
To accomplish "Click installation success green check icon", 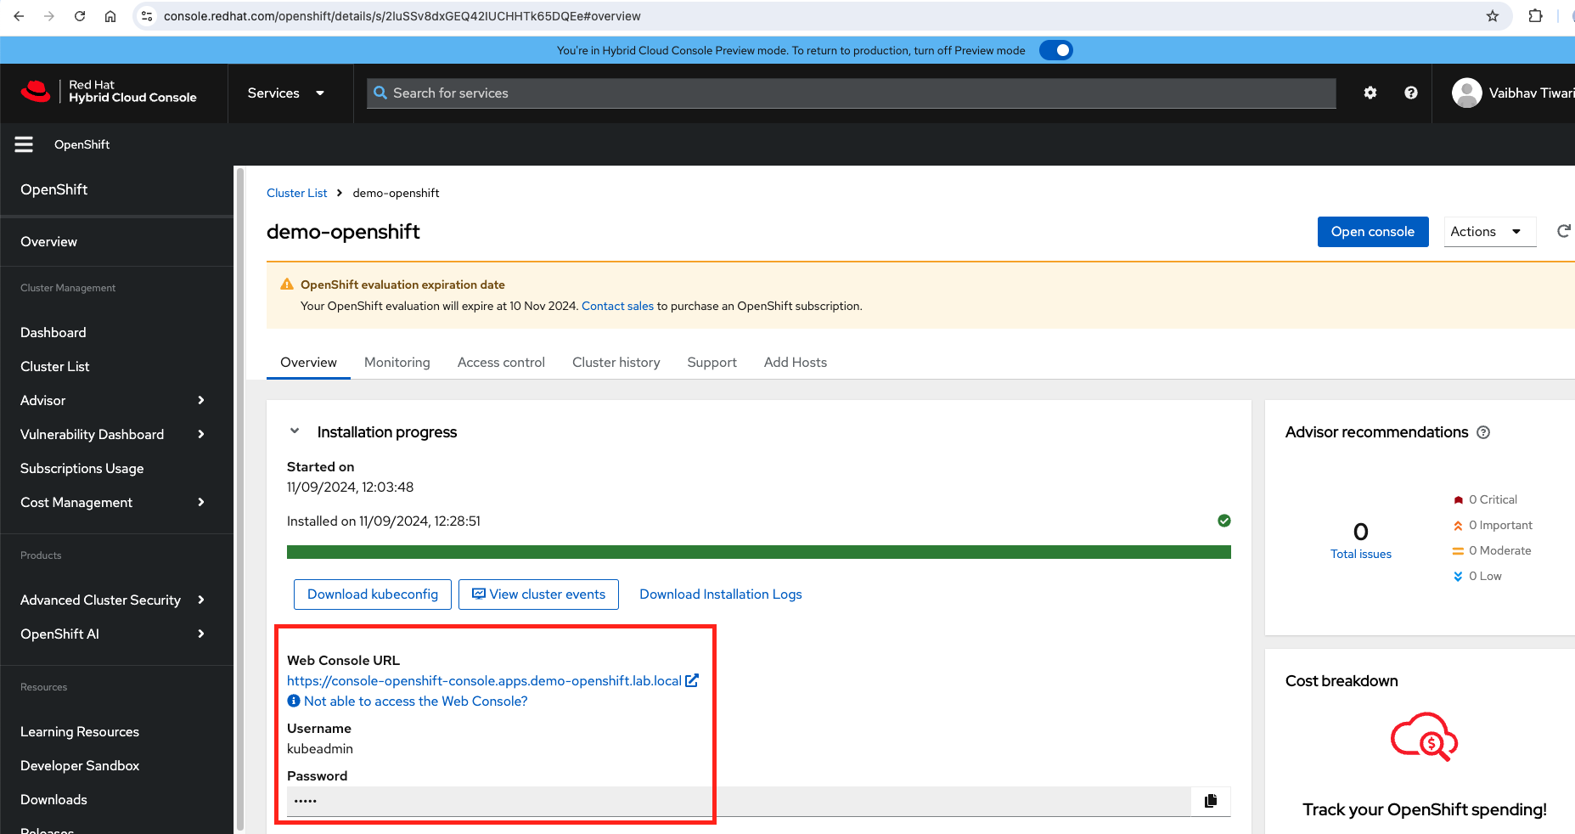I will (x=1224, y=521).
